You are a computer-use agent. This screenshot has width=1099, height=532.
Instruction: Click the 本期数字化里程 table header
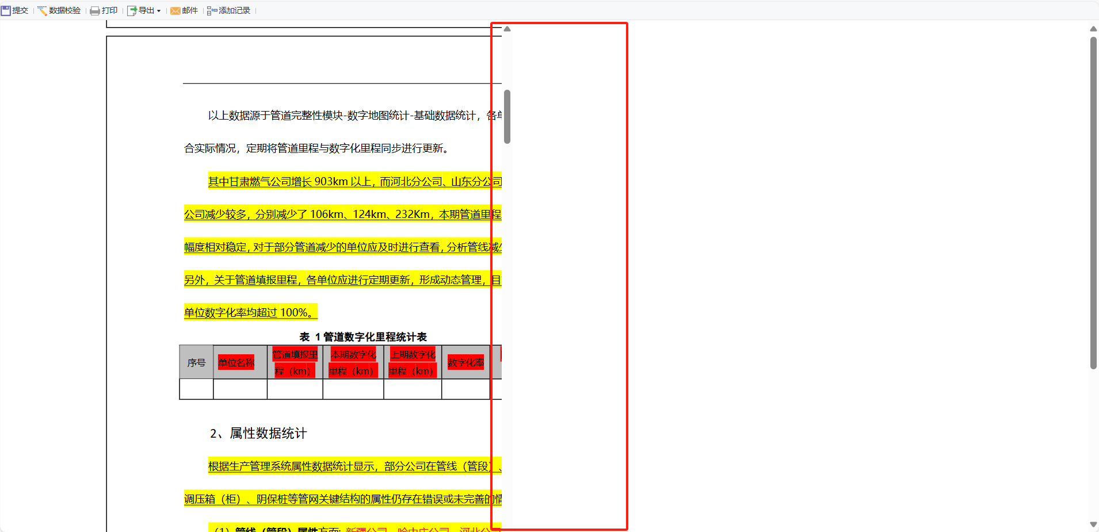353,362
